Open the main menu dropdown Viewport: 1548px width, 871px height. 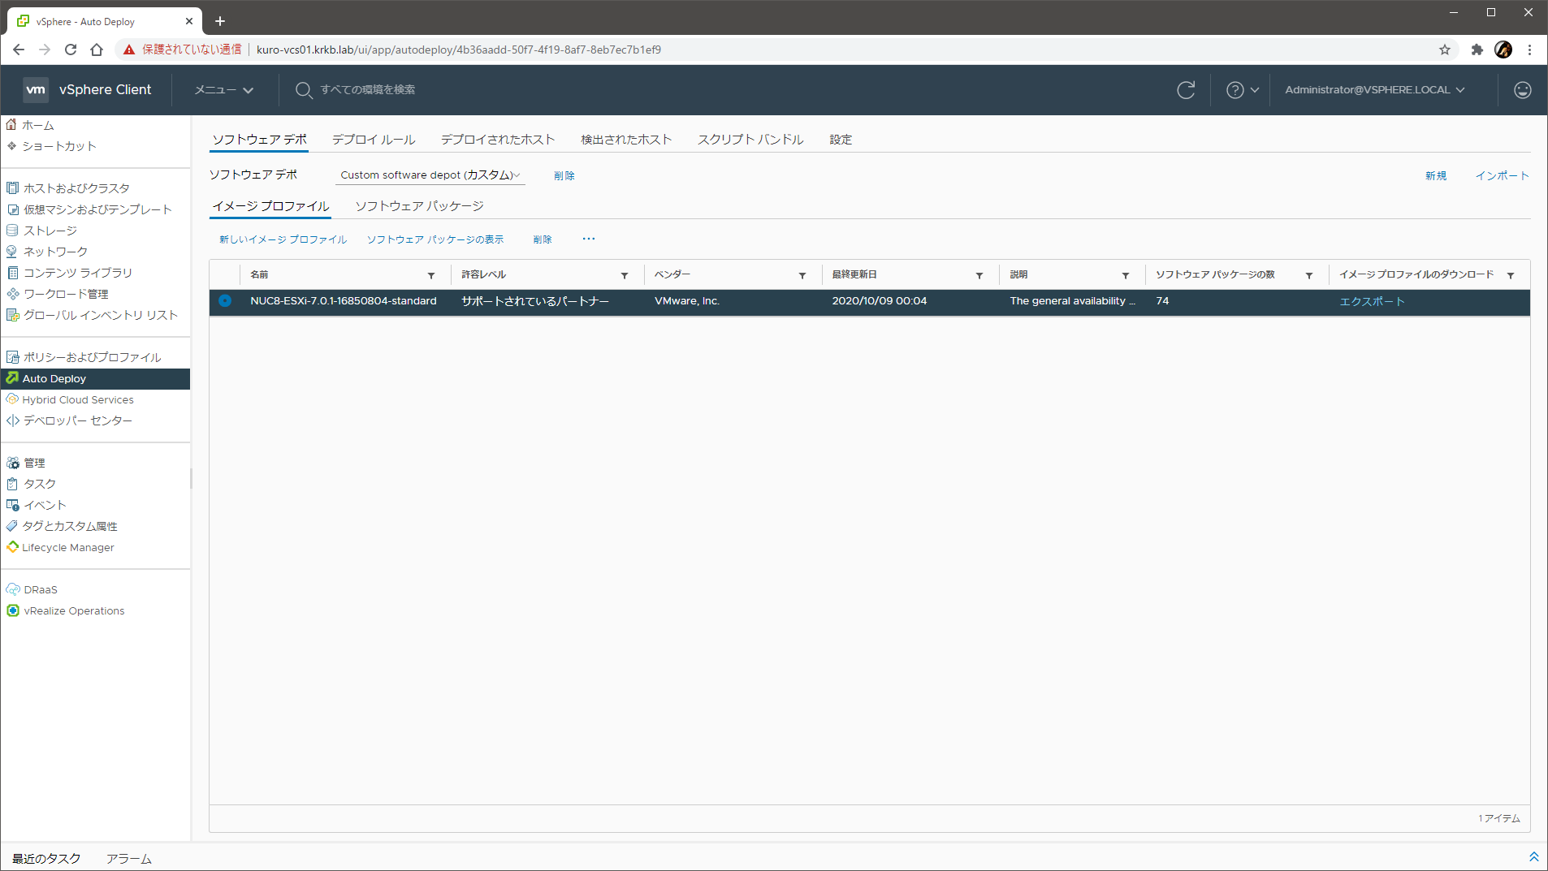tap(223, 90)
